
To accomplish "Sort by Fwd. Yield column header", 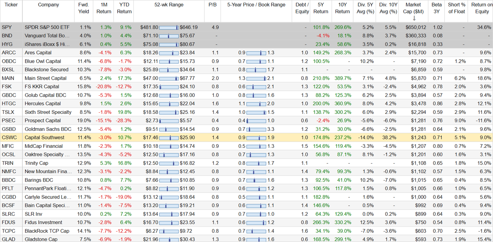I will [x=83, y=8].
